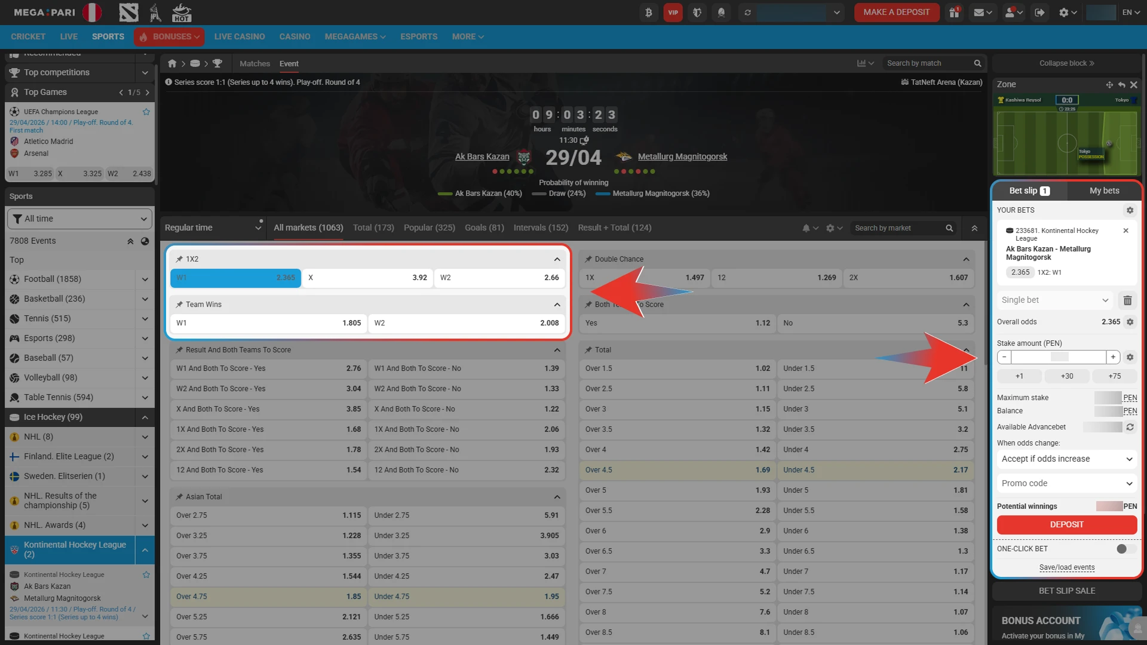
Task: Click the Dota 2 logo icon
Action: pos(128,12)
